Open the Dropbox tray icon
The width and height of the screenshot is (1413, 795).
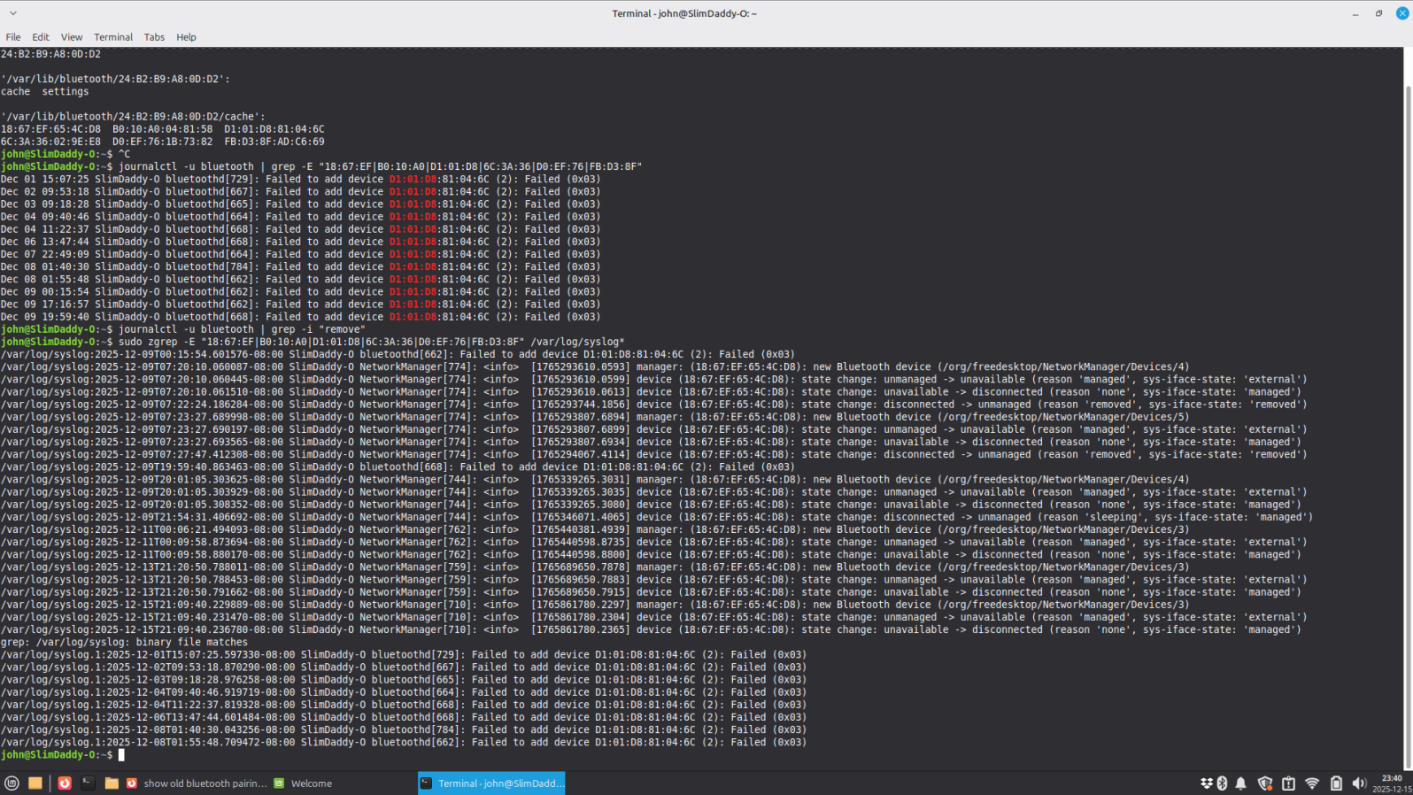tap(1206, 783)
